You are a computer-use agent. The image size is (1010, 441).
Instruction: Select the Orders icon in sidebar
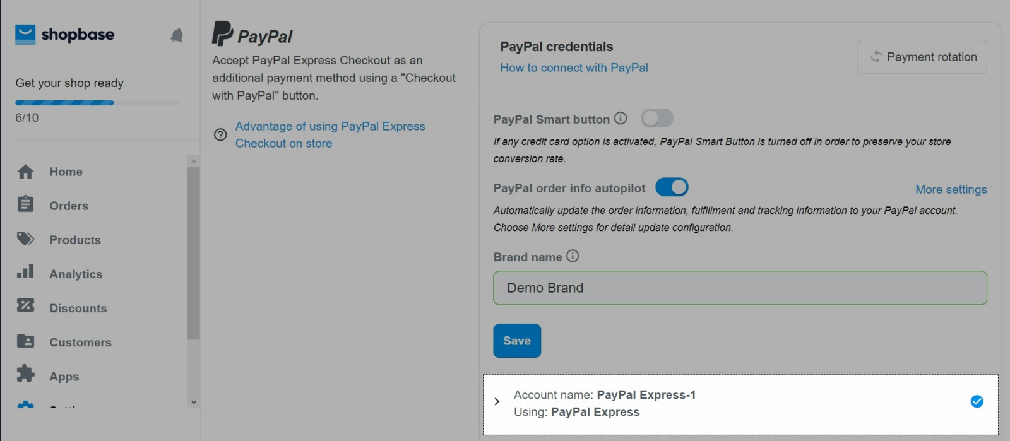click(25, 205)
